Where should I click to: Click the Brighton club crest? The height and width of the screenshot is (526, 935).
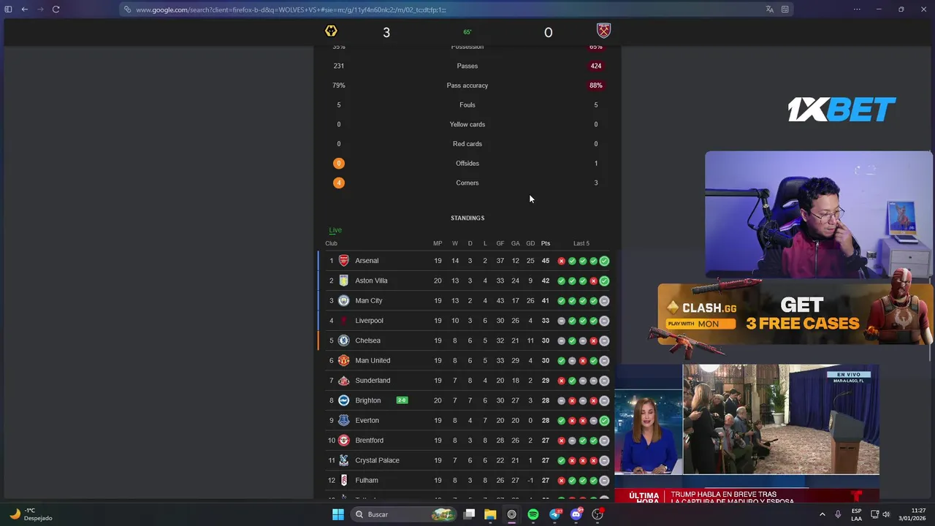tap(343, 400)
